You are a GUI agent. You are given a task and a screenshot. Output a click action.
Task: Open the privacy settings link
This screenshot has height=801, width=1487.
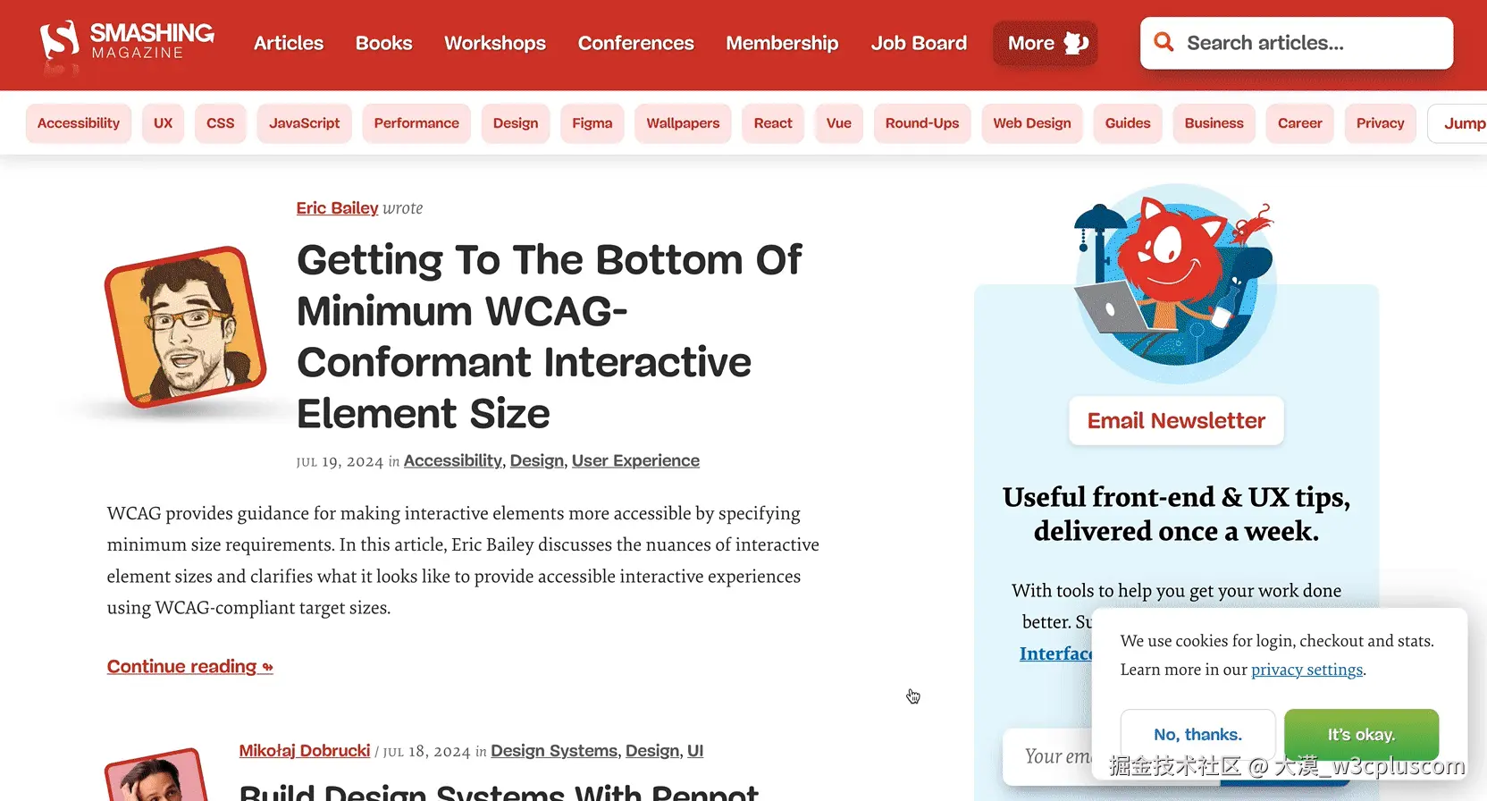click(x=1307, y=670)
